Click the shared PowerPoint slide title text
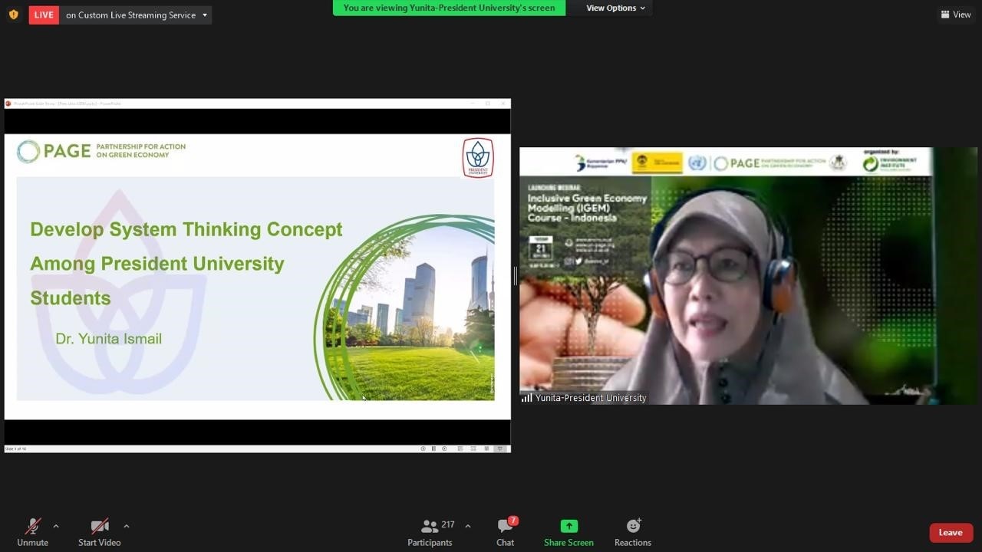 pos(186,263)
